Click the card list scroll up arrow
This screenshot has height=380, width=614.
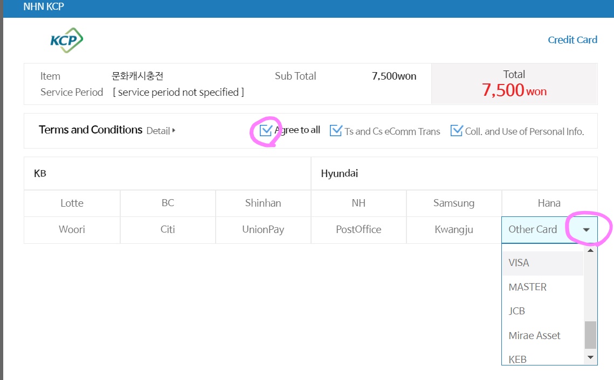[x=590, y=250]
